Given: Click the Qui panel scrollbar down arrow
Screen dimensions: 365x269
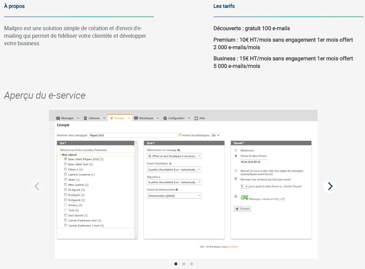Looking at the screenshot, I should click(136, 237).
